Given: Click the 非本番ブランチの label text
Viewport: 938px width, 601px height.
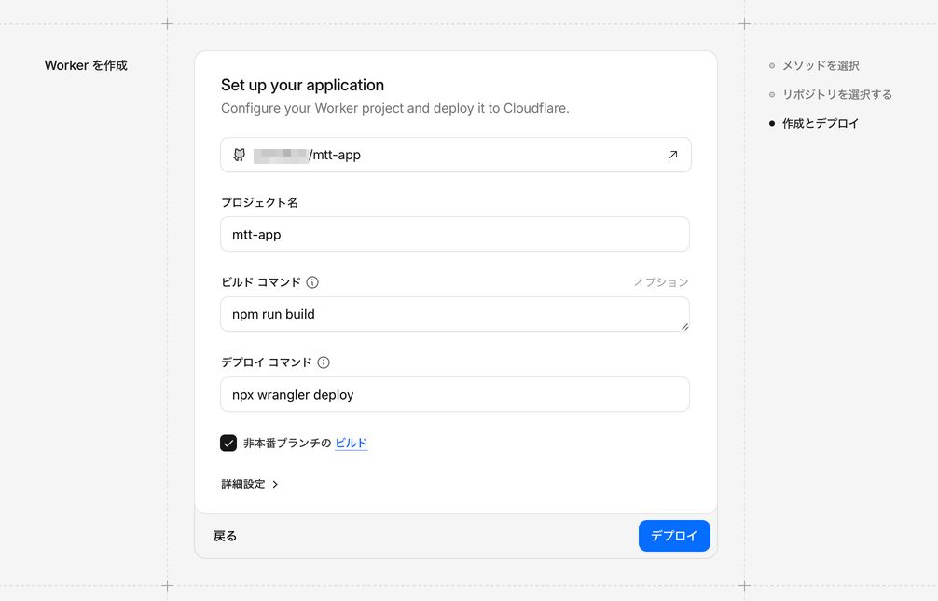Looking at the screenshot, I should [287, 444].
